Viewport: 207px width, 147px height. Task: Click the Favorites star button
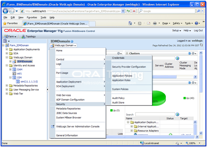[11, 23]
